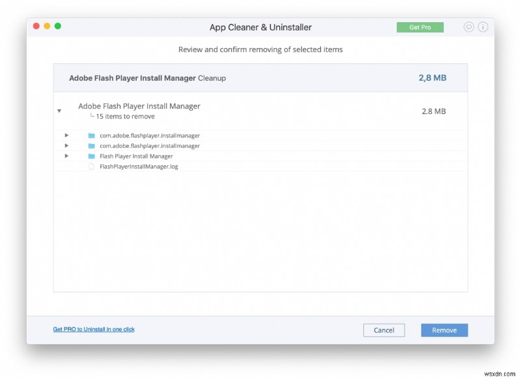The width and height of the screenshot is (521, 379).
Task: Cancel the removal operation
Action: 384,330
